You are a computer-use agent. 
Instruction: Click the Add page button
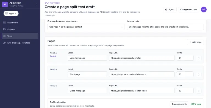195,42
